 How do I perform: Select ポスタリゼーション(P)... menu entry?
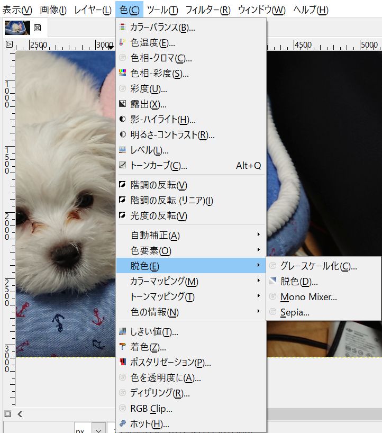[x=191, y=362]
